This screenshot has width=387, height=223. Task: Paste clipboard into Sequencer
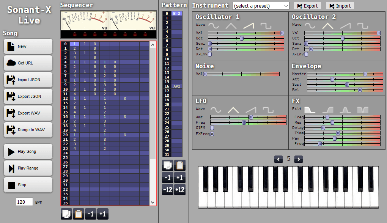tap(78, 214)
